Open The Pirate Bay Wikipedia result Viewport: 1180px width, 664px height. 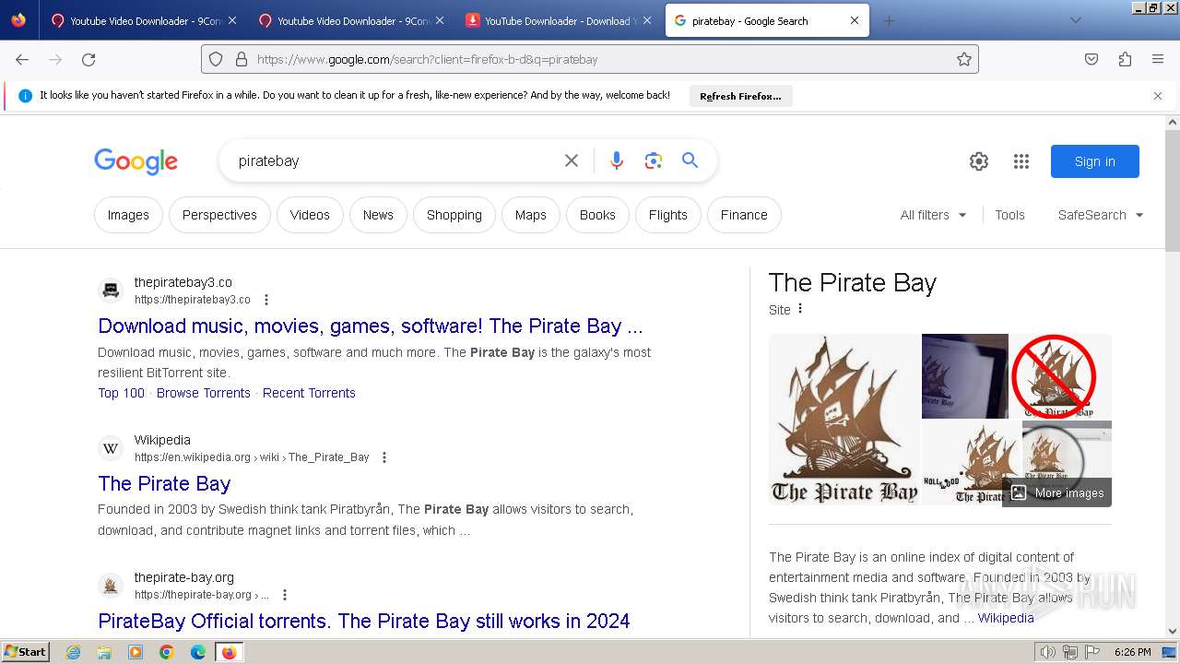pos(164,483)
